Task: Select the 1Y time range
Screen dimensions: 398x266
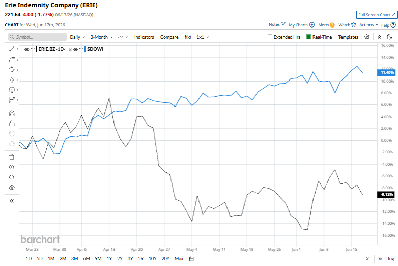Action: tap(109, 259)
